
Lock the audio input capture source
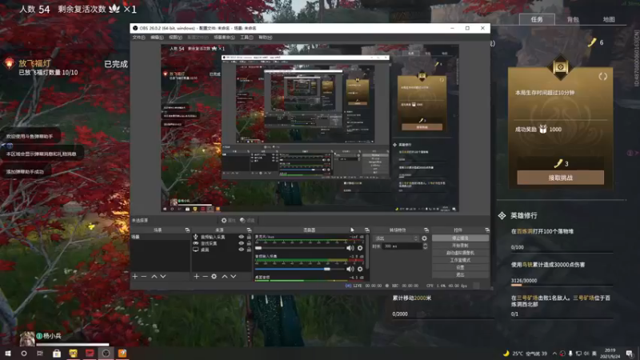pos(249,237)
